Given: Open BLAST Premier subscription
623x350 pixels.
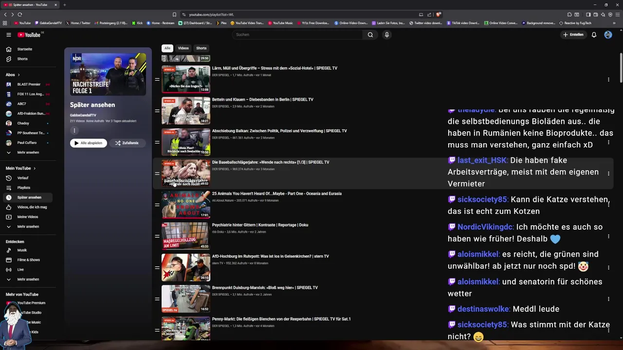Looking at the screenshot, I should pos(27,85).
